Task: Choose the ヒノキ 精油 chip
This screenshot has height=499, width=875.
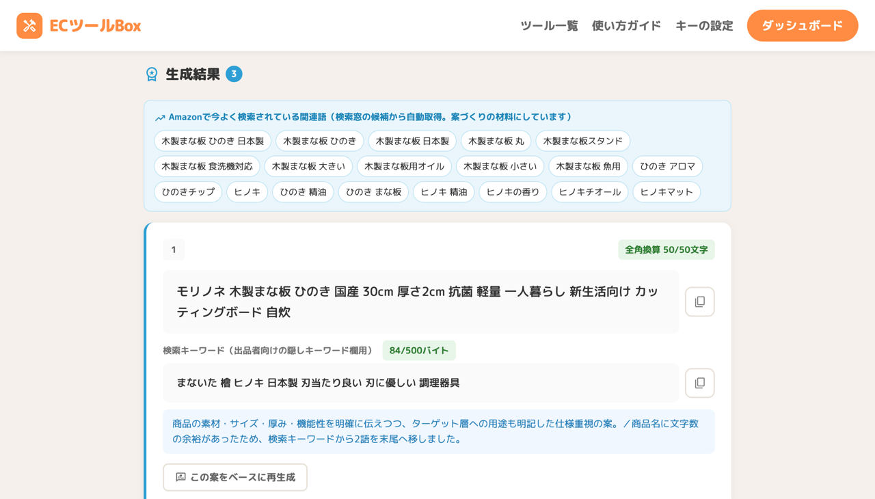Action: 444,191
